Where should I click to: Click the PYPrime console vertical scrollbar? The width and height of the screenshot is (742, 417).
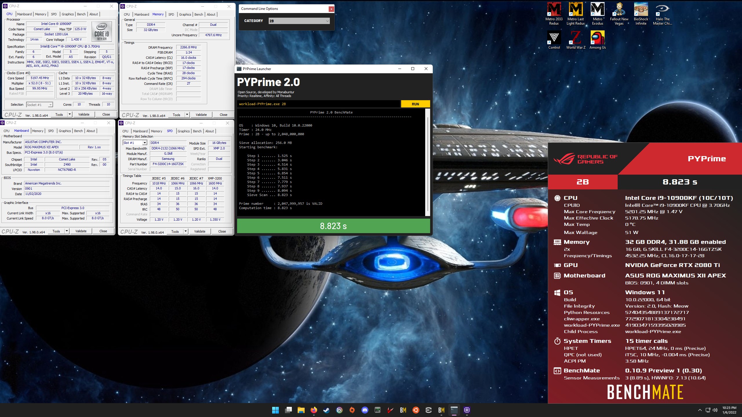(x=428, y=162)
